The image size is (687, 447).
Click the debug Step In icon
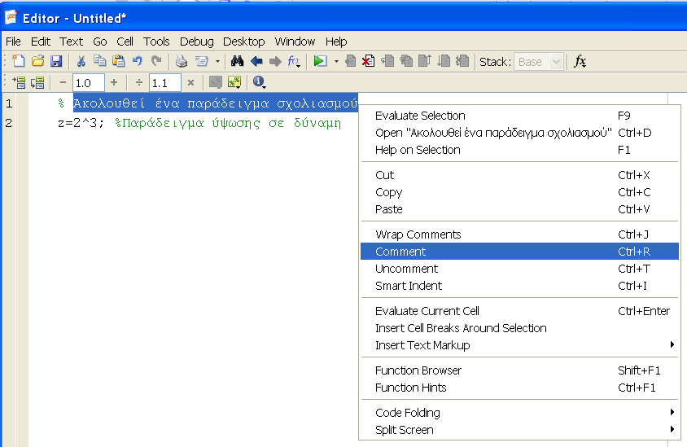click(407, 61)
